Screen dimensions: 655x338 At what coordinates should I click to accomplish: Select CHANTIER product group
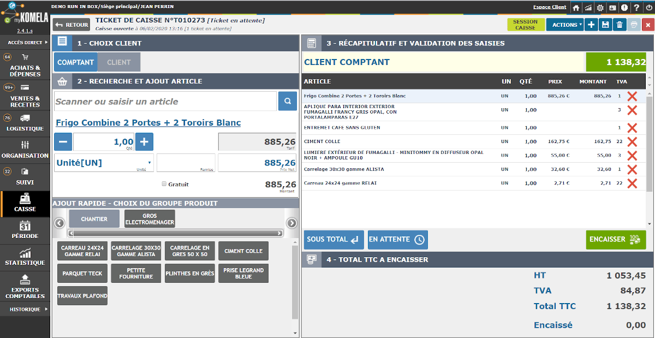(94, 219)
